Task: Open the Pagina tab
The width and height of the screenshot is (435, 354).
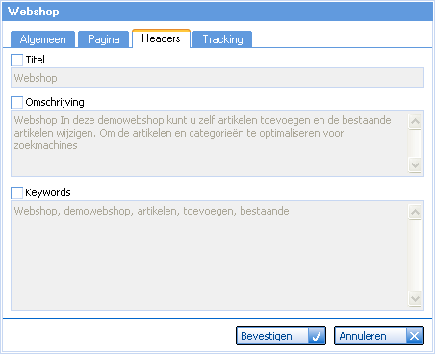Action: coord(104,39)
